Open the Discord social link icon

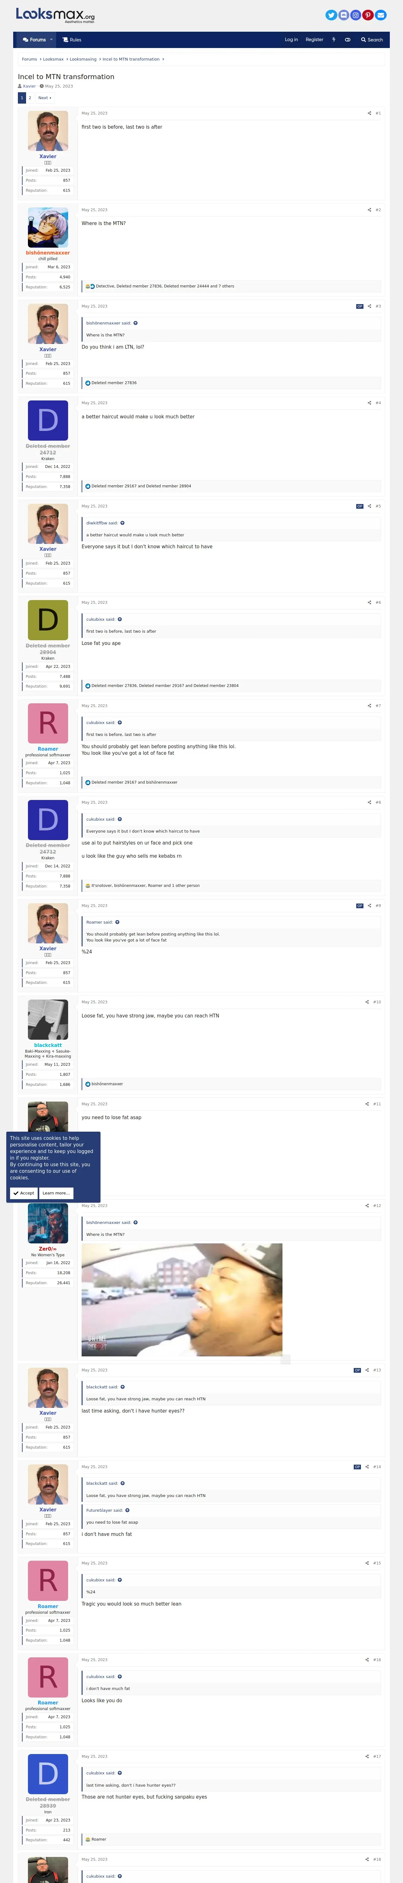click(x=344, y=15)
